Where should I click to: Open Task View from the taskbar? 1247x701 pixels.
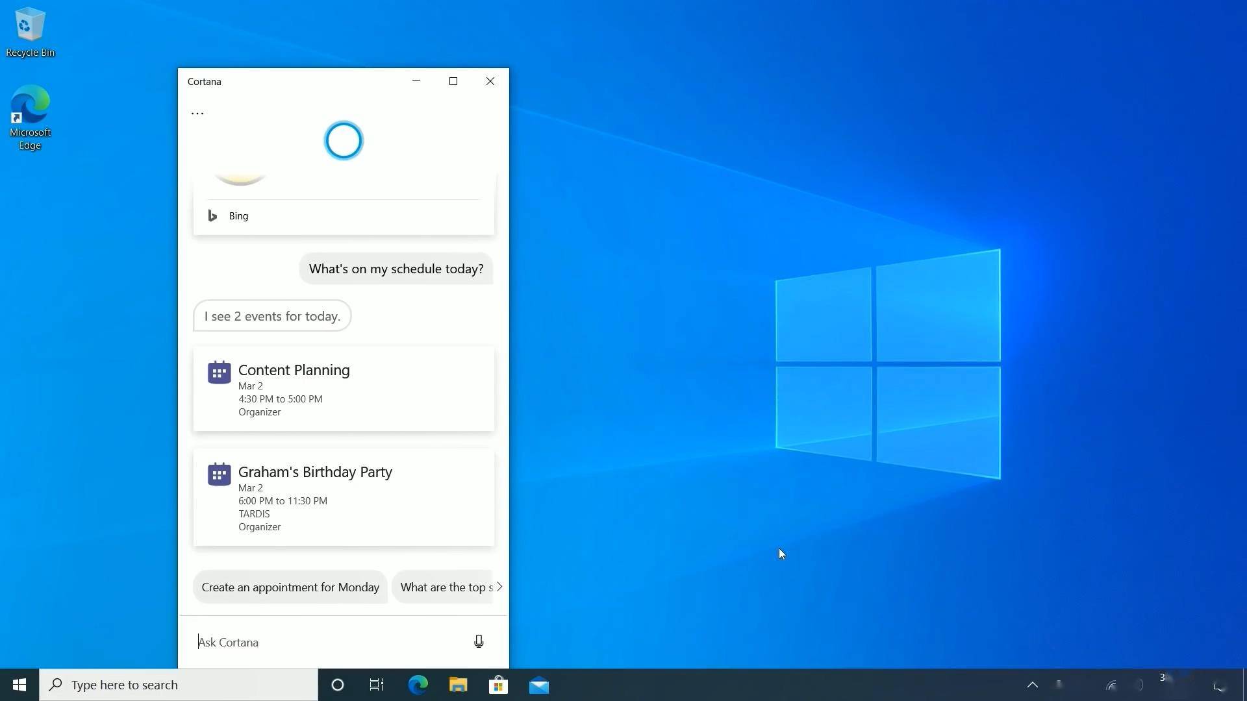coord(377,685)
